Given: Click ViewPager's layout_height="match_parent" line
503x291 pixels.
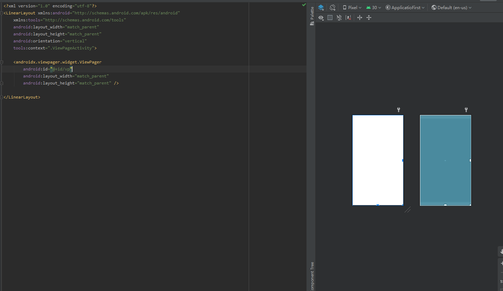Looking at the screenshot, I should pos(71,83).
